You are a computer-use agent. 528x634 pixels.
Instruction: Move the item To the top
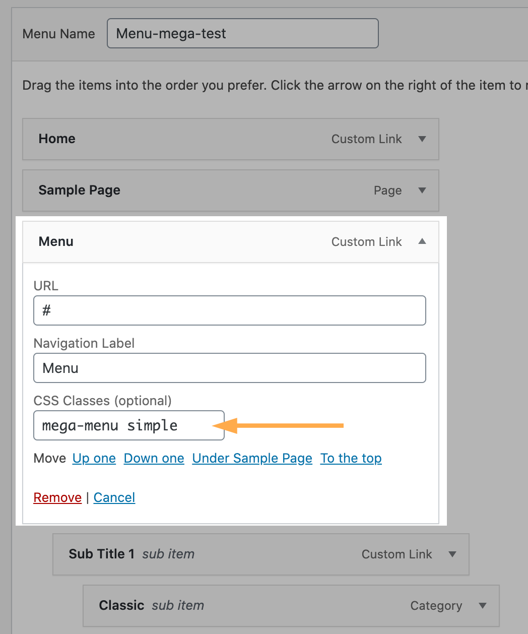(x=351, y=458)
